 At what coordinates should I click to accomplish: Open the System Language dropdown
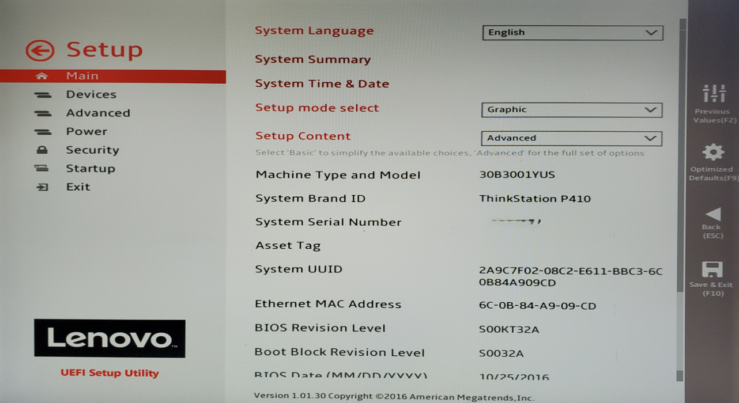pos(572,33)
